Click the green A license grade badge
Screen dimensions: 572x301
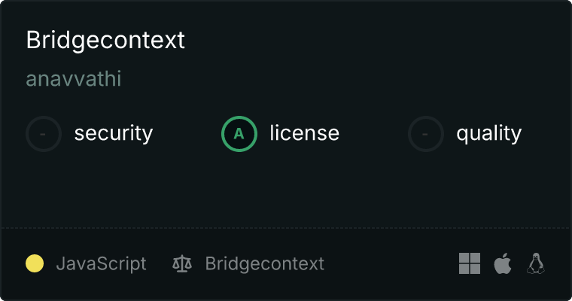[x=239, y=134]
